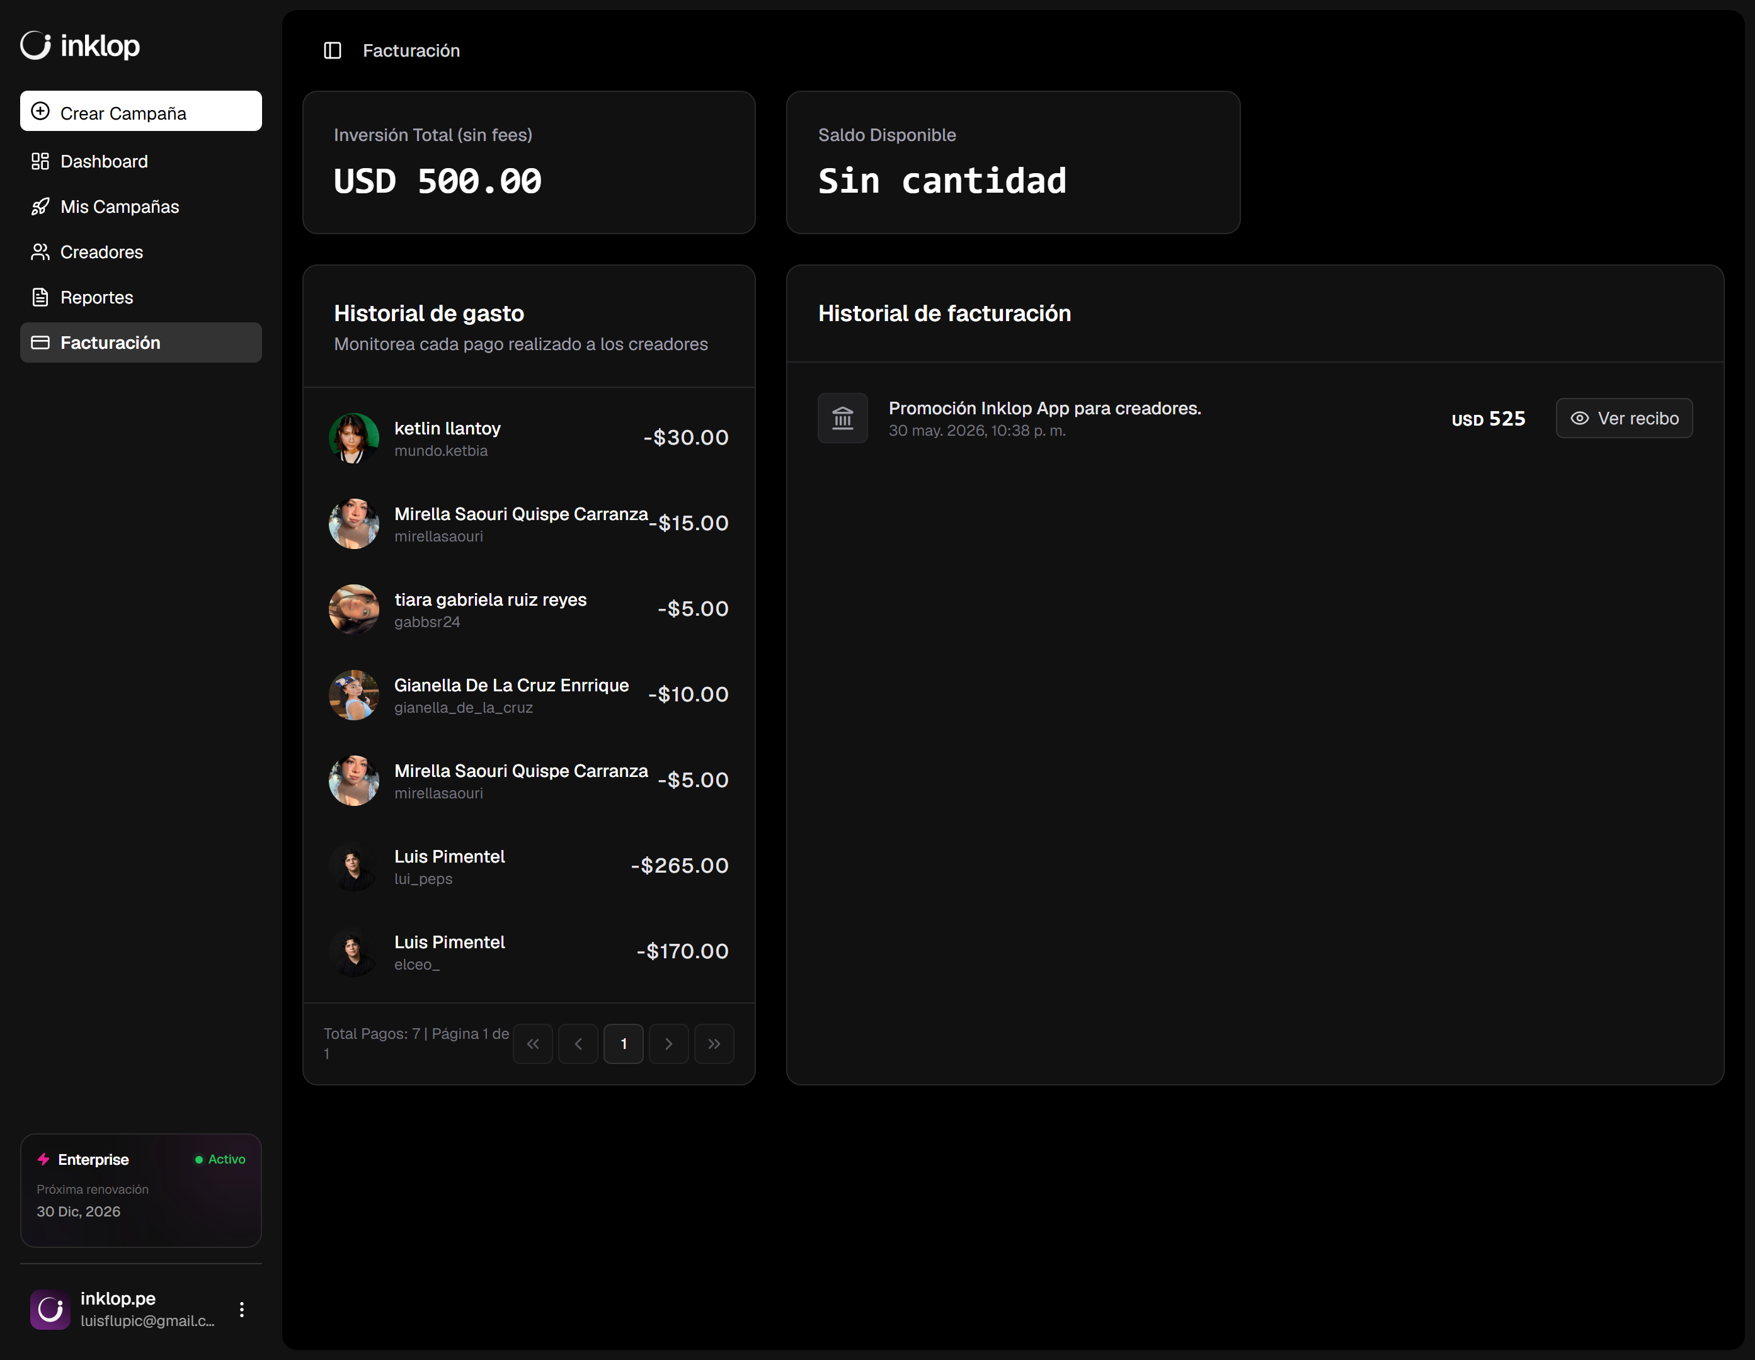Screen dimensions: 1755x1360
Task: Click tiara gabriela ruiz reyes' avatar
Action: tap(353, 609)
